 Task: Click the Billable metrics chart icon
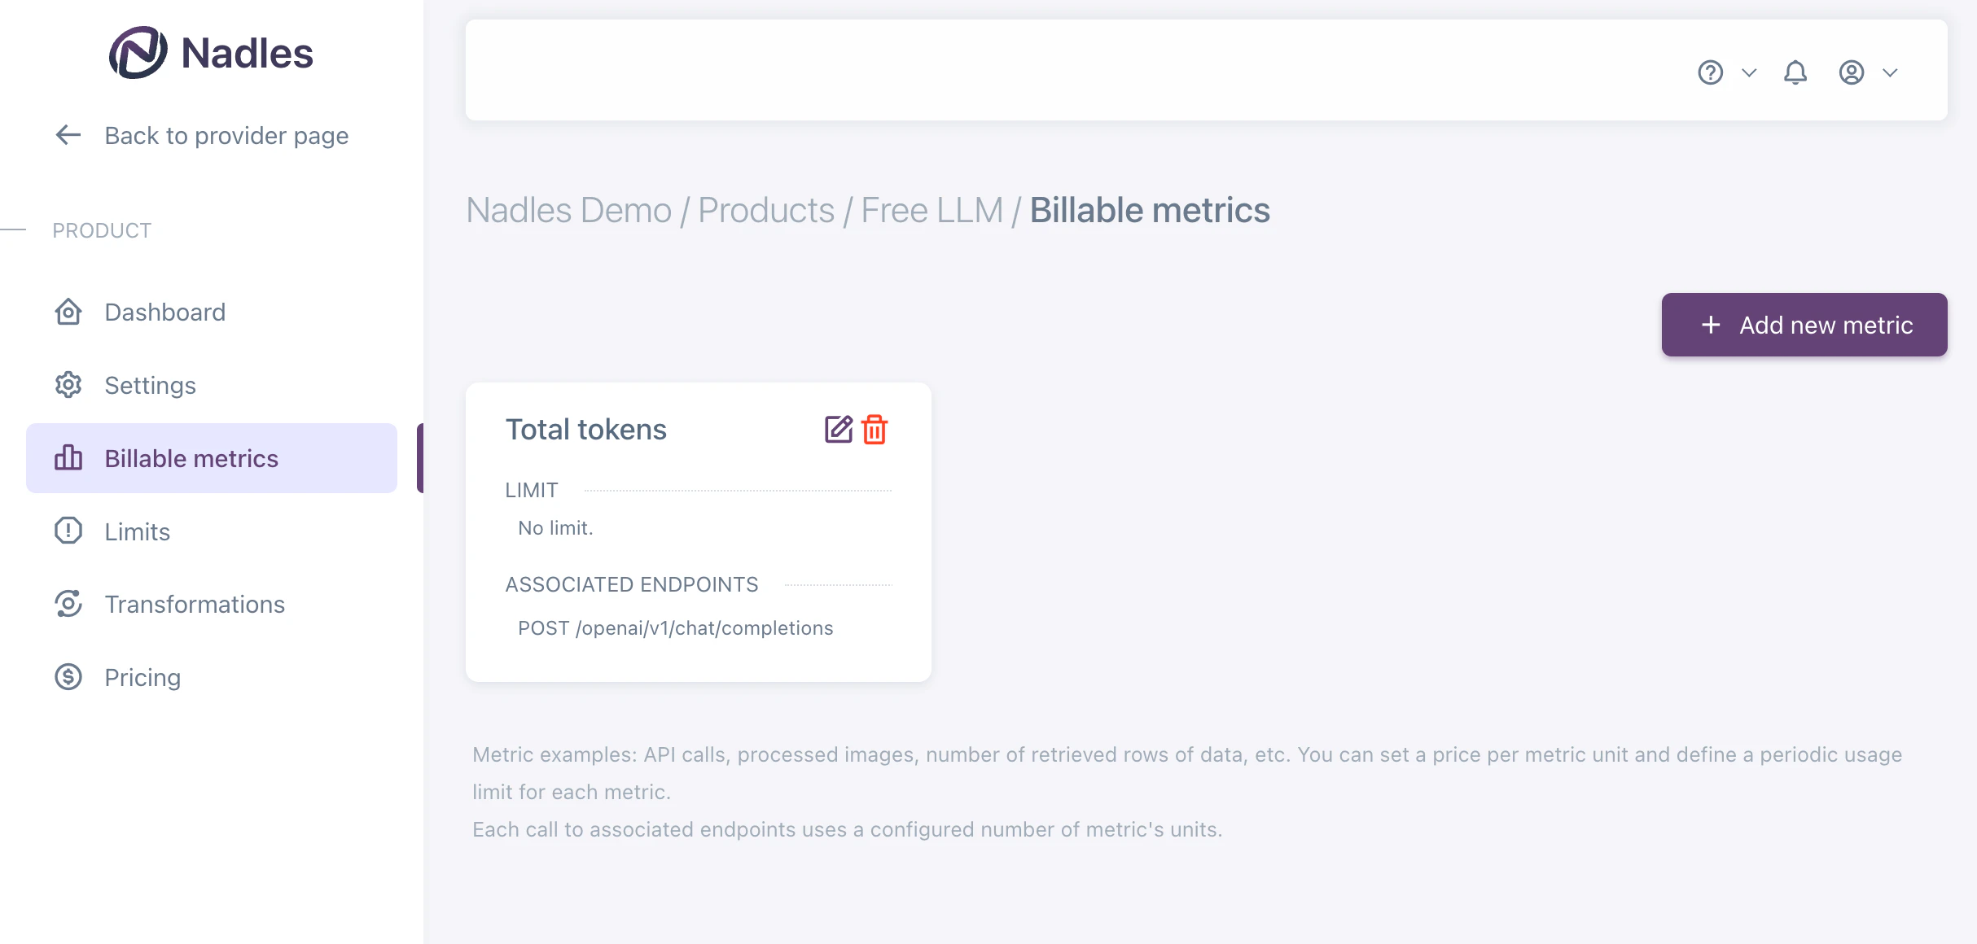(x=68, y=457)
